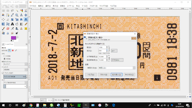Select the Measure compass tool
This screenshot has height=108, width=192.
click(21, 15)
